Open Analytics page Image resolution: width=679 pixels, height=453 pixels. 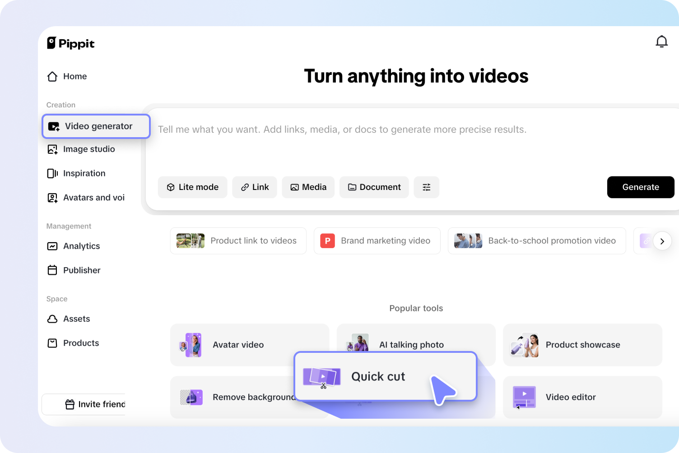[74, 246]
